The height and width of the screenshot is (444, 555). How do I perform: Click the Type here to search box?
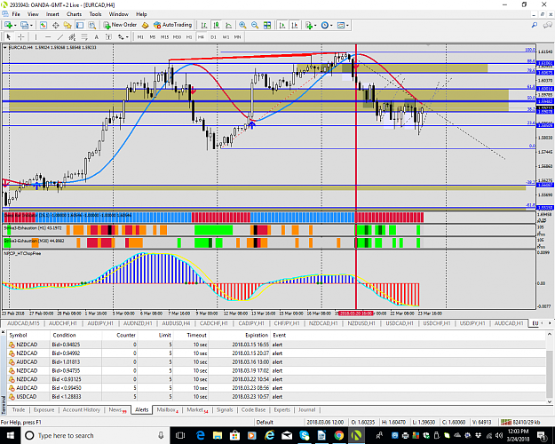pos(96,435)
